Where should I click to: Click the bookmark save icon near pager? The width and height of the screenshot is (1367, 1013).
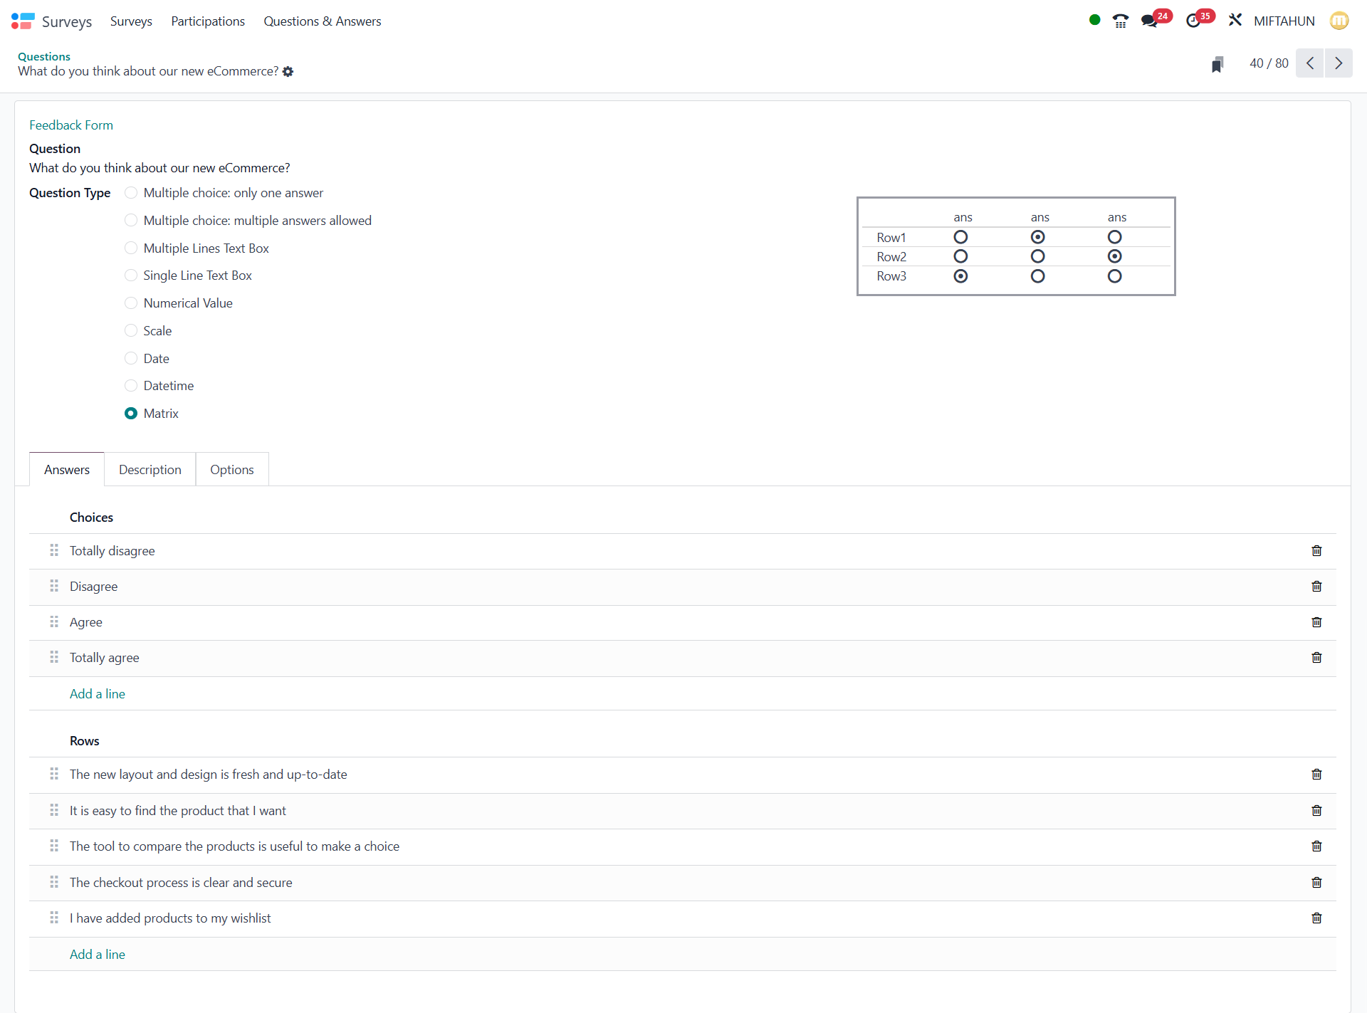click(x=1217, y=64)
